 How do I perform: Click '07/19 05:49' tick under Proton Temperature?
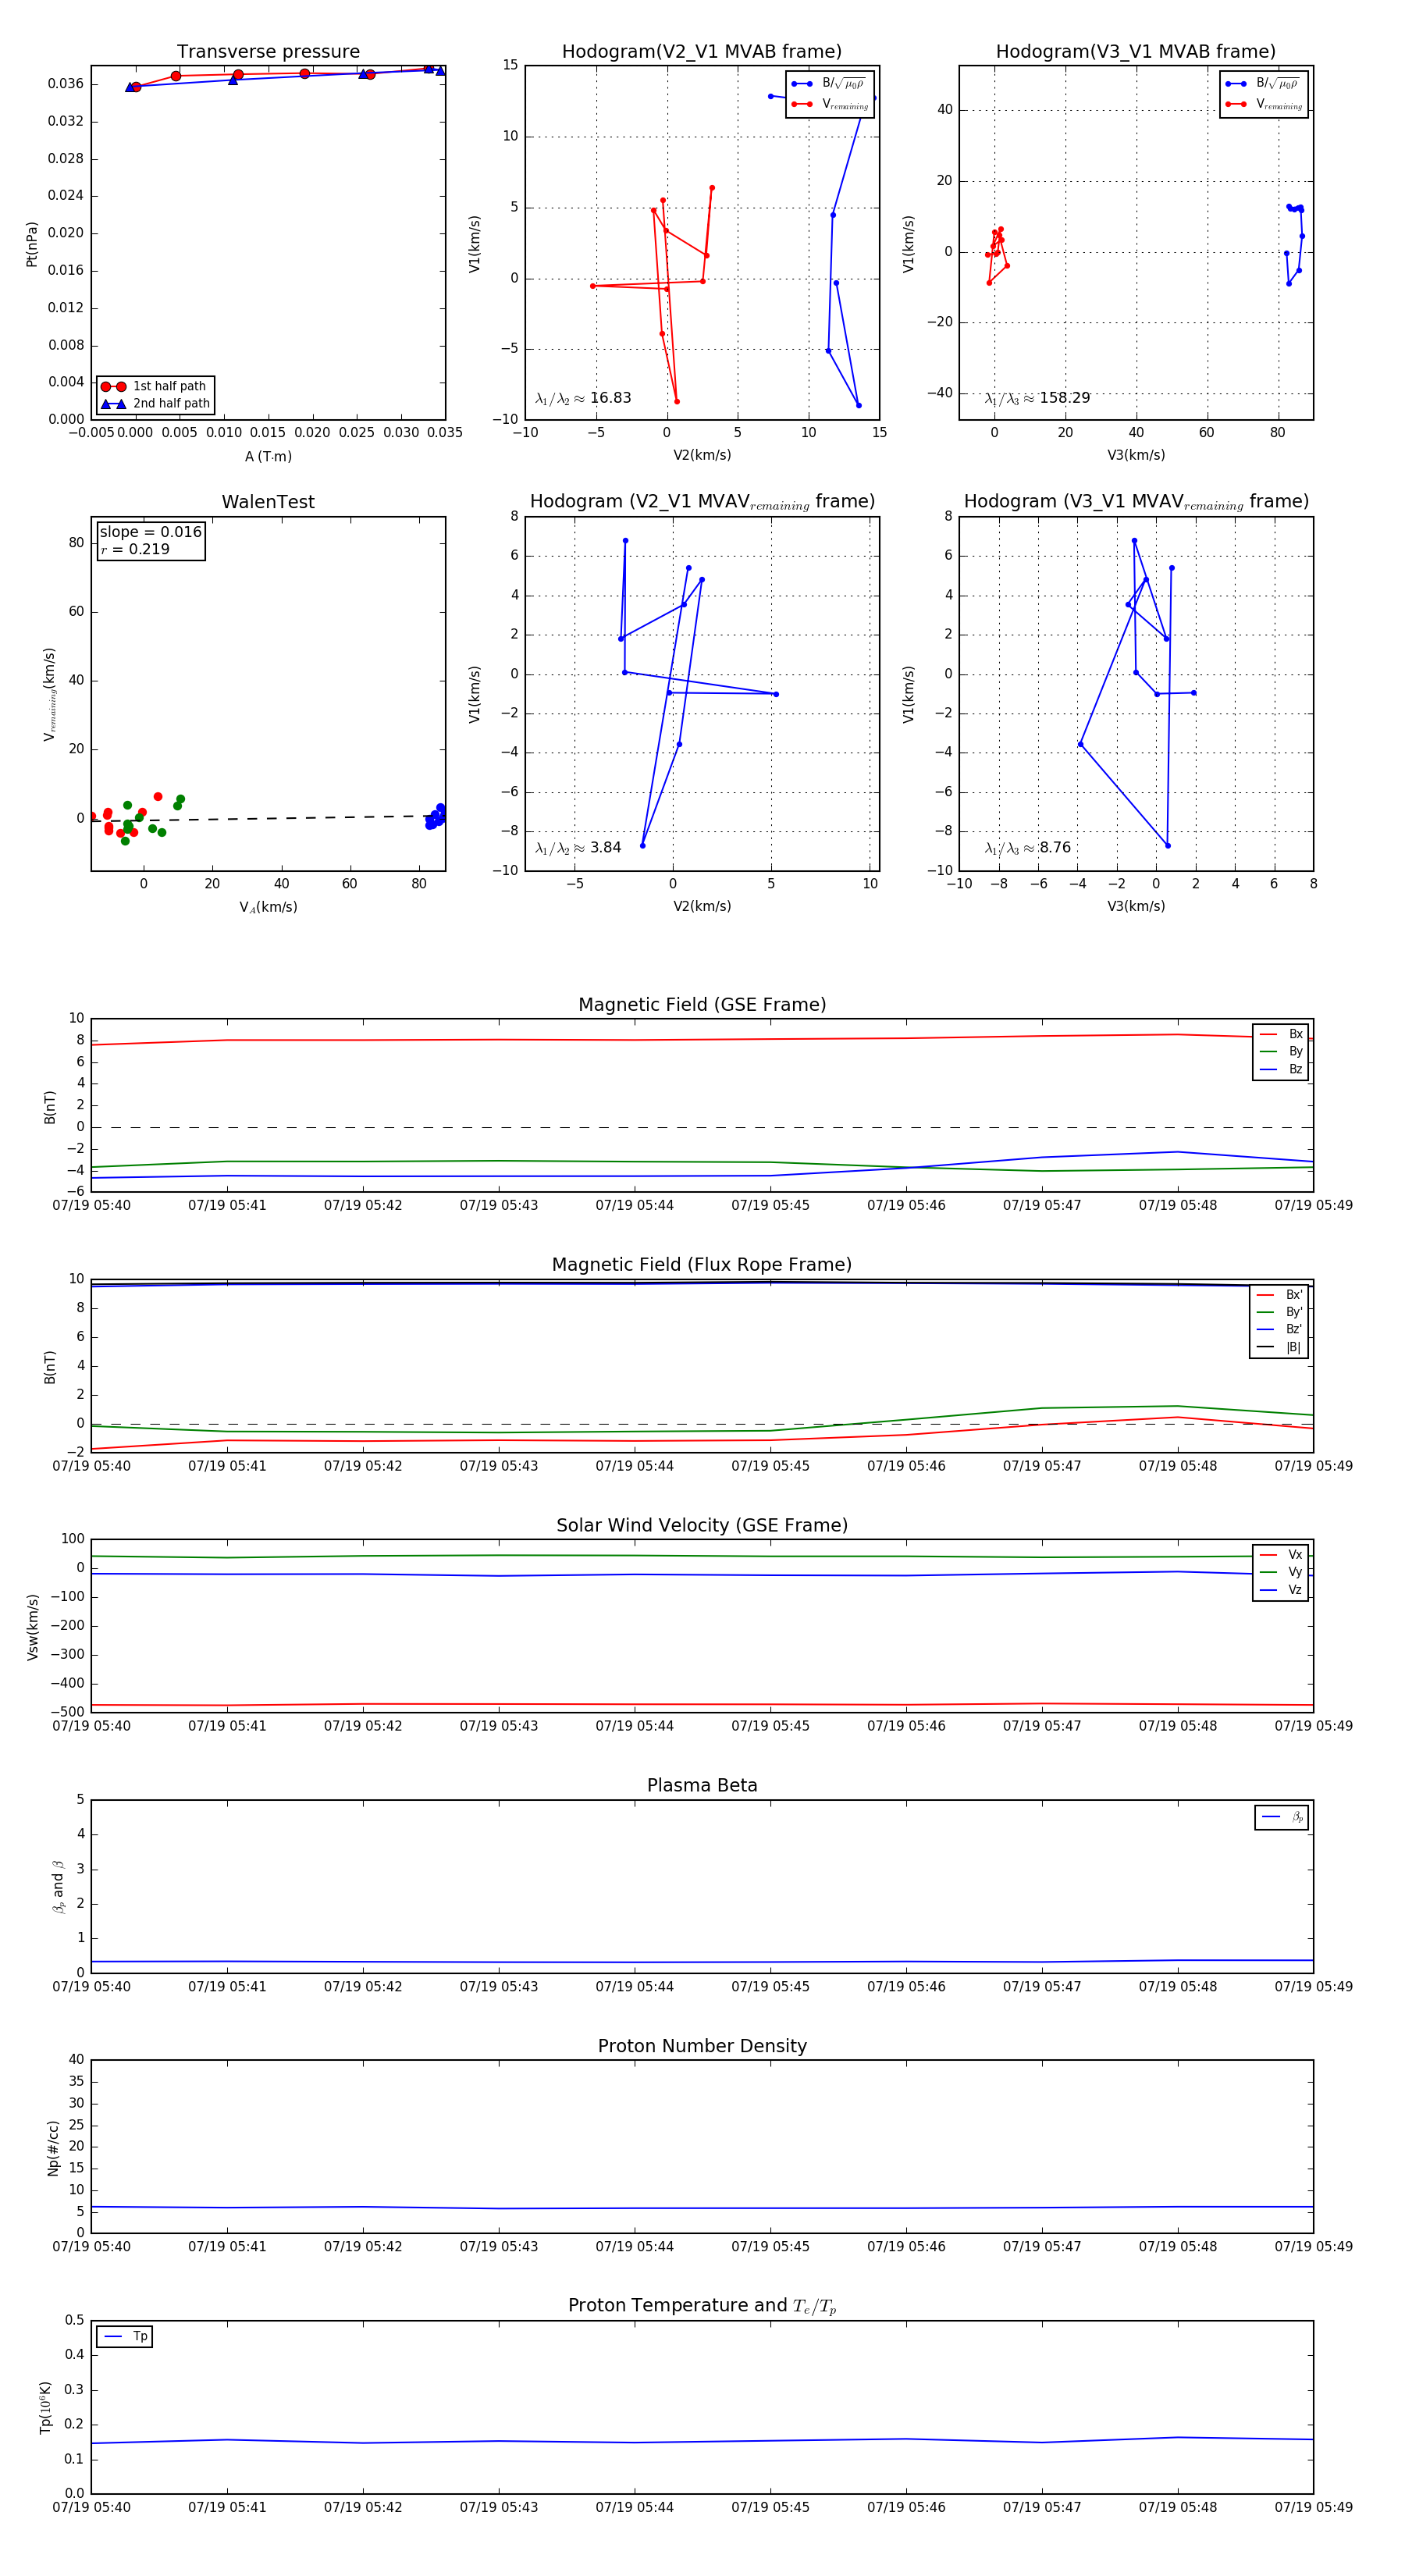coord(1313,2507)
